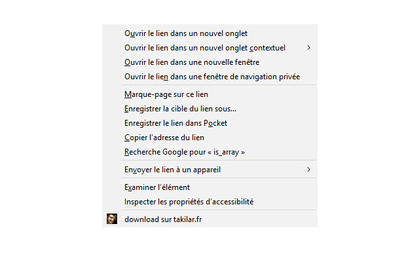The width and height of the screenshot is (419, 262).
Task: Open the accessibility properties inspector entry
Action: pos(189,202)
